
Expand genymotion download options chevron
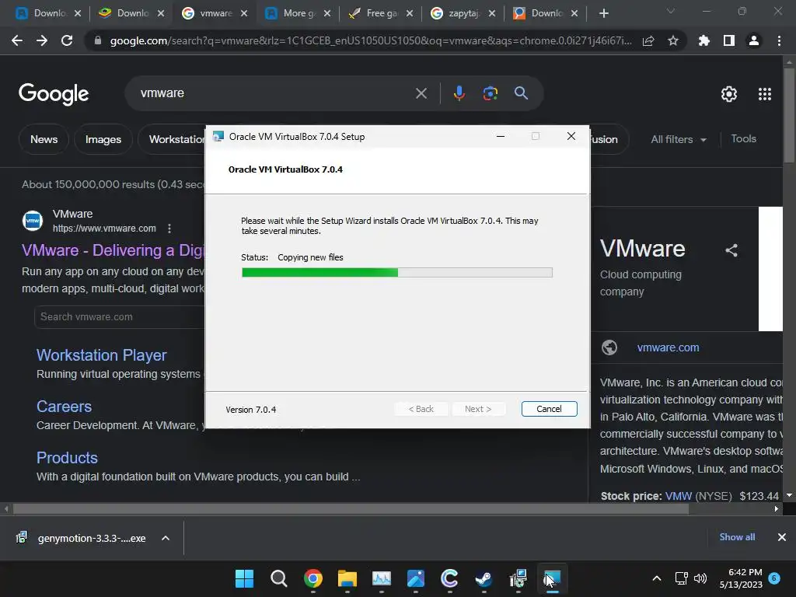coord(166,538)
